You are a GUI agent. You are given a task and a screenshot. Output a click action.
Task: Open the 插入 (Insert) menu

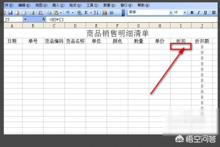[x=58, y=6]
